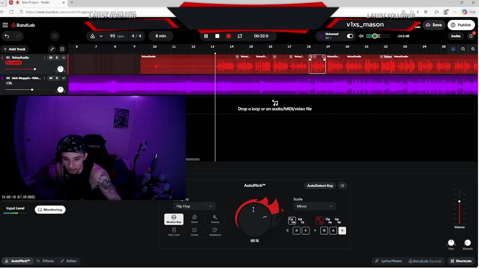Screen dimensions: 479x269
Task: Open options menu for 02 Aint-Stoppin track
Action: click(45, 78)
